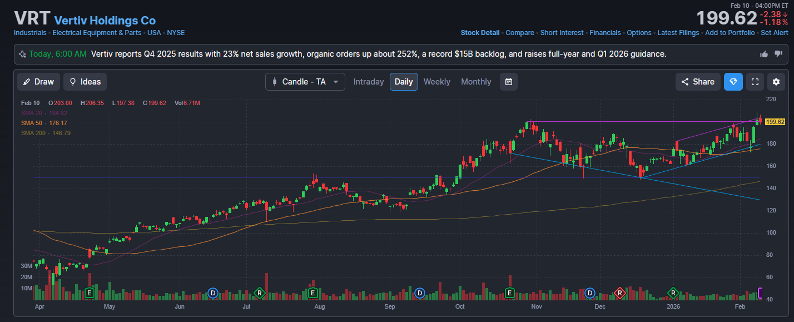Image resolution: width=794 pixels, height=322 pixels.
Task: Like the AI news summary with thumbs up
Action: click(x=764, y=54)
